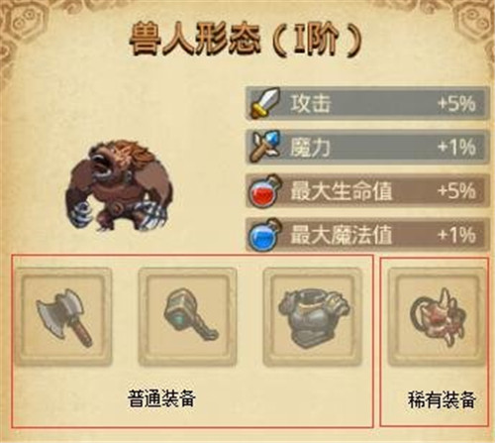Image resolution: width=495 pixels, height=443 pixels.
Task: Click the crystal wand icon beside 魔力
Action: 266,147
